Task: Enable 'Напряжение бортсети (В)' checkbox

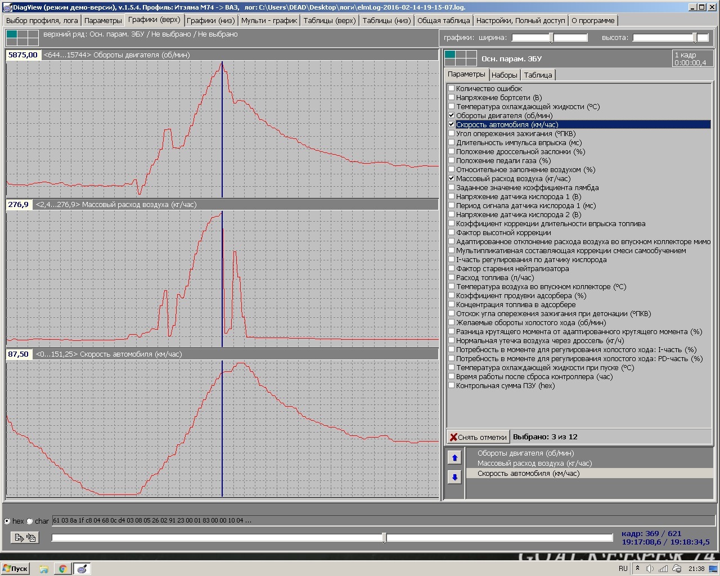Action: coord(451,97)
